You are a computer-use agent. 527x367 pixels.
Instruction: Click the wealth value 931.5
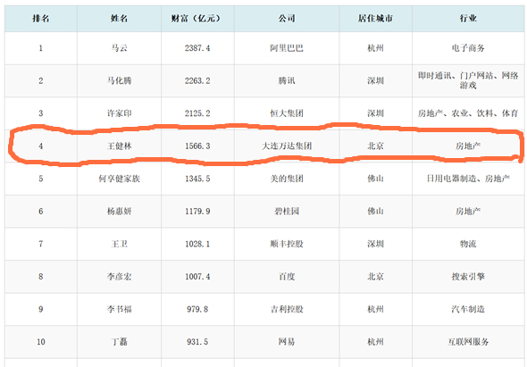(x=197, y=342)
